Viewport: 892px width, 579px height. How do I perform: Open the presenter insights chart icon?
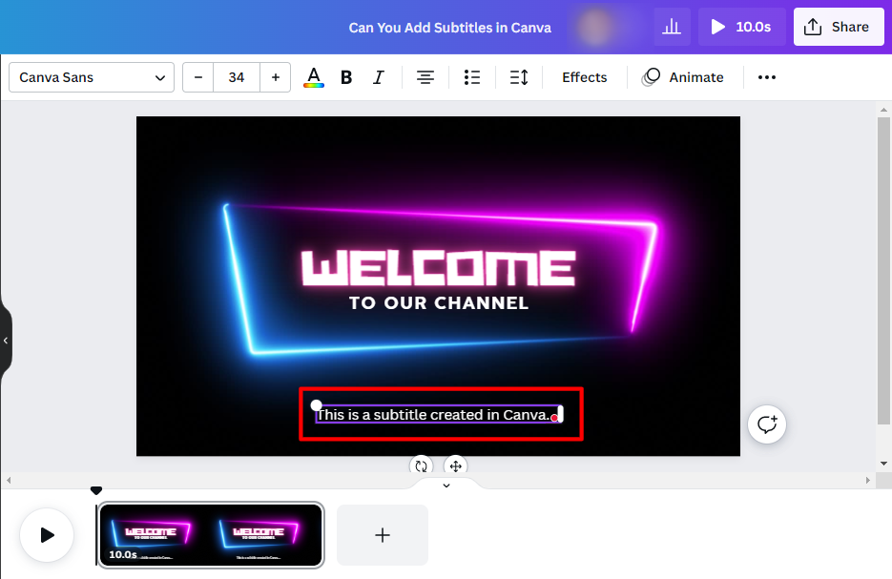point(672,27)
